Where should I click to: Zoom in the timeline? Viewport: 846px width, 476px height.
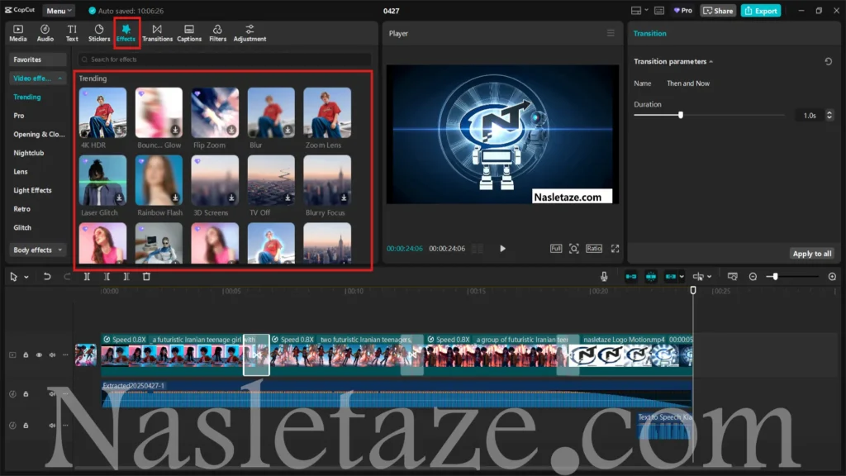pyautogui.click(x=832, y=276)
